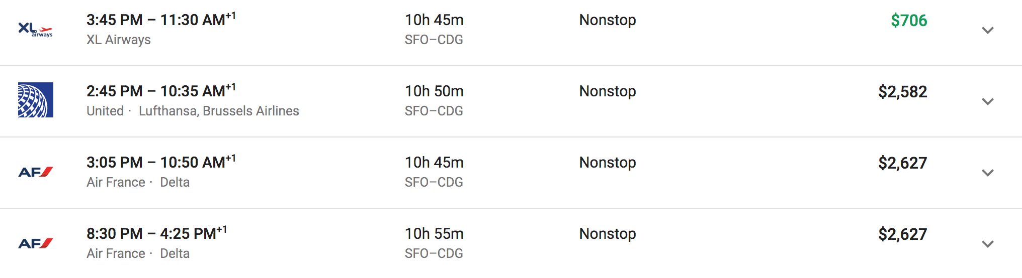Click Nonstop label on the XL Airways flight
This screenshot has height=278, width=1022.
pyautogui.click(x=608, y=20)
